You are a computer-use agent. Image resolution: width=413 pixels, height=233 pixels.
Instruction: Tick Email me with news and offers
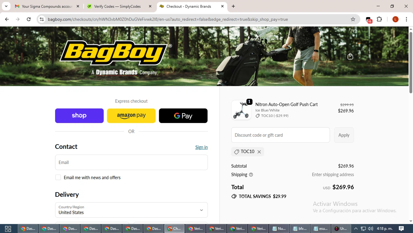tap(58, 177)
